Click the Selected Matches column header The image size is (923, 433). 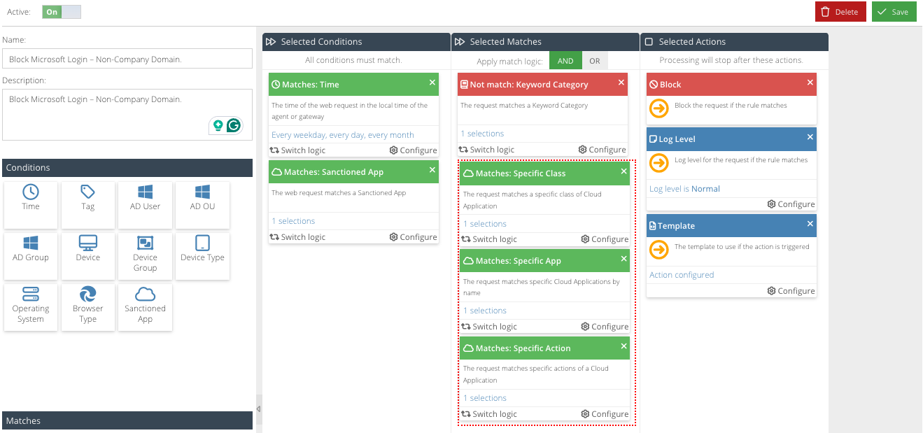(x=545, y=42)
